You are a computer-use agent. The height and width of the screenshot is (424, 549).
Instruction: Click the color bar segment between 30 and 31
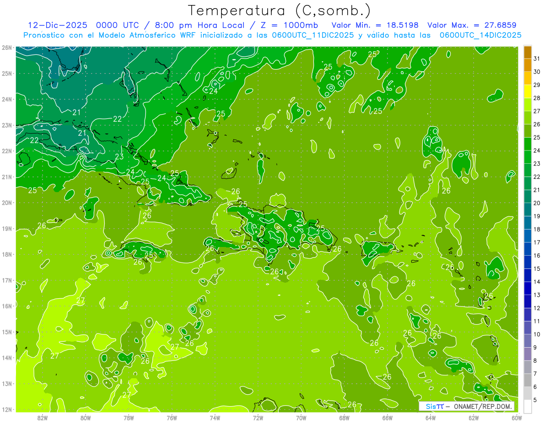pos(527,65)
